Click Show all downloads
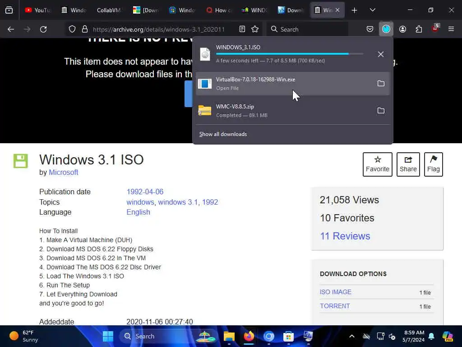Image resolution: width=462 pixels, height=347 pixels. pyautogui.click(x=223, y=134)
